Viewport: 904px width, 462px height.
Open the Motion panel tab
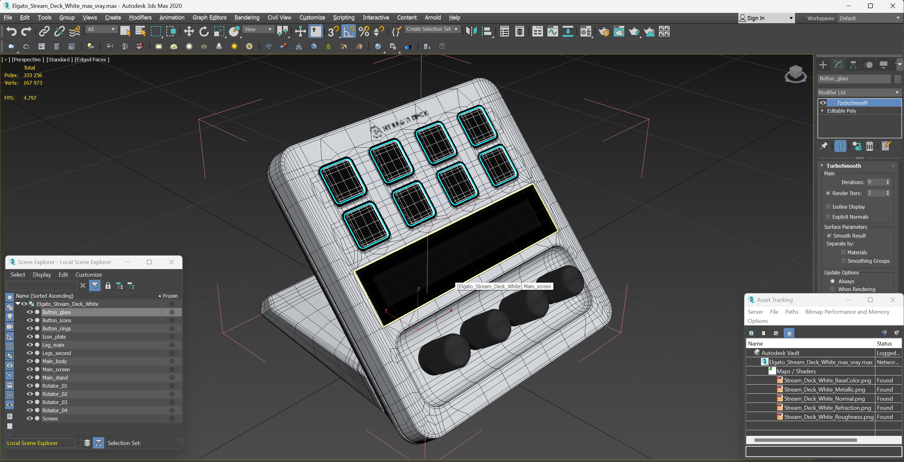[x=868, y=65]
